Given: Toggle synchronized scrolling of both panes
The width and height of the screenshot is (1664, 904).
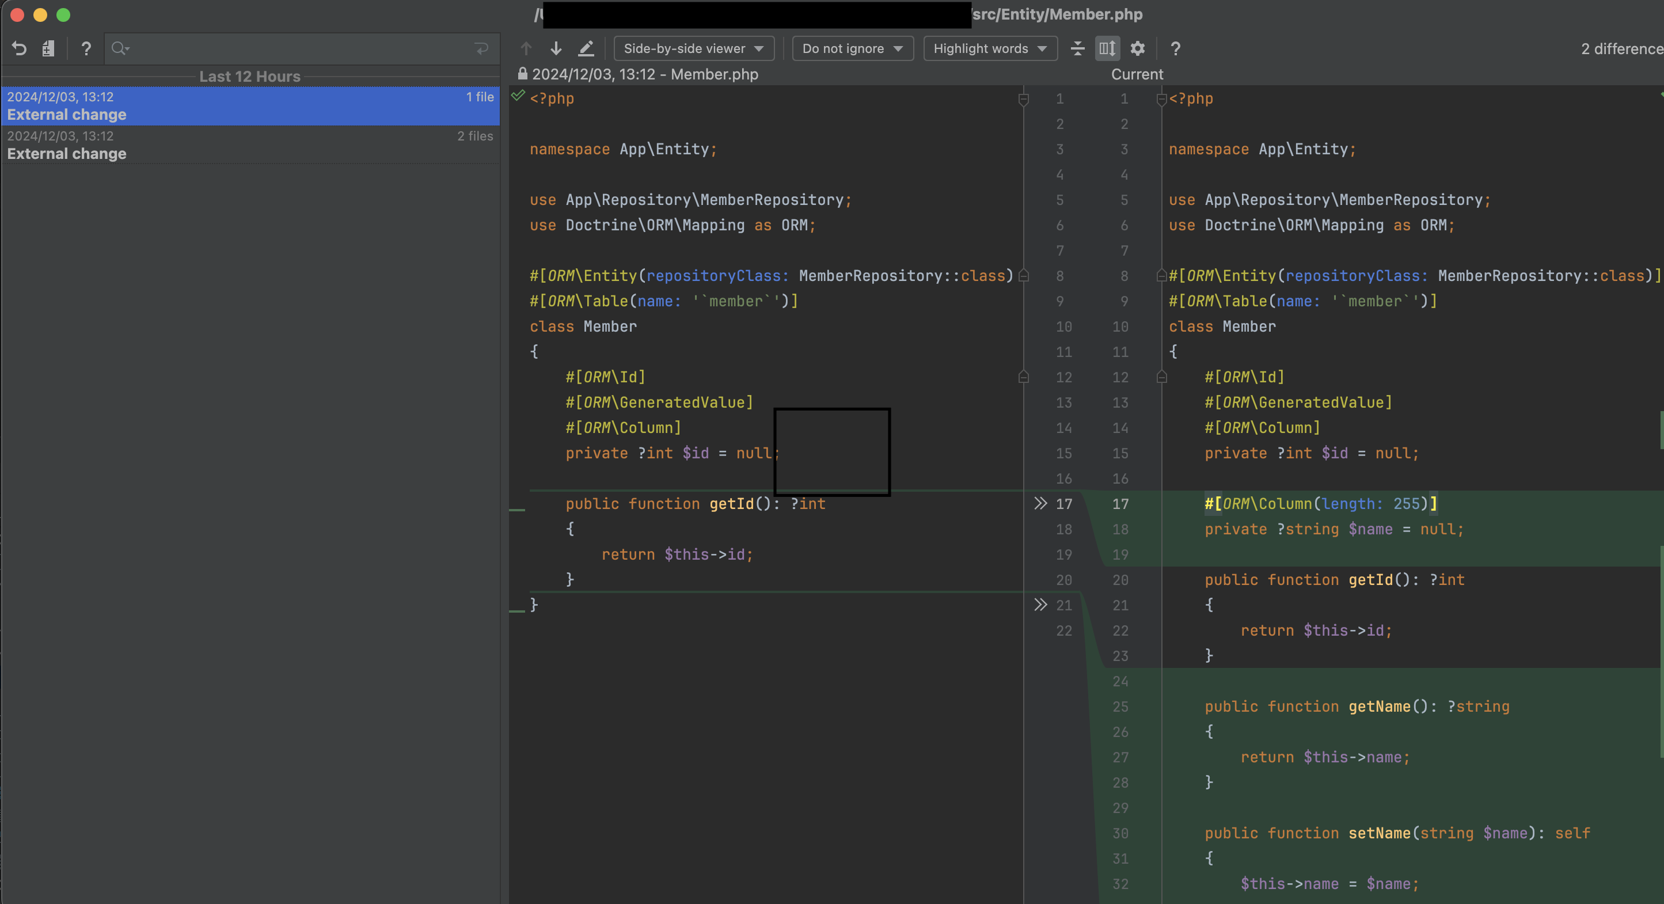Looking at the screenshot, I should point(1107,48).
